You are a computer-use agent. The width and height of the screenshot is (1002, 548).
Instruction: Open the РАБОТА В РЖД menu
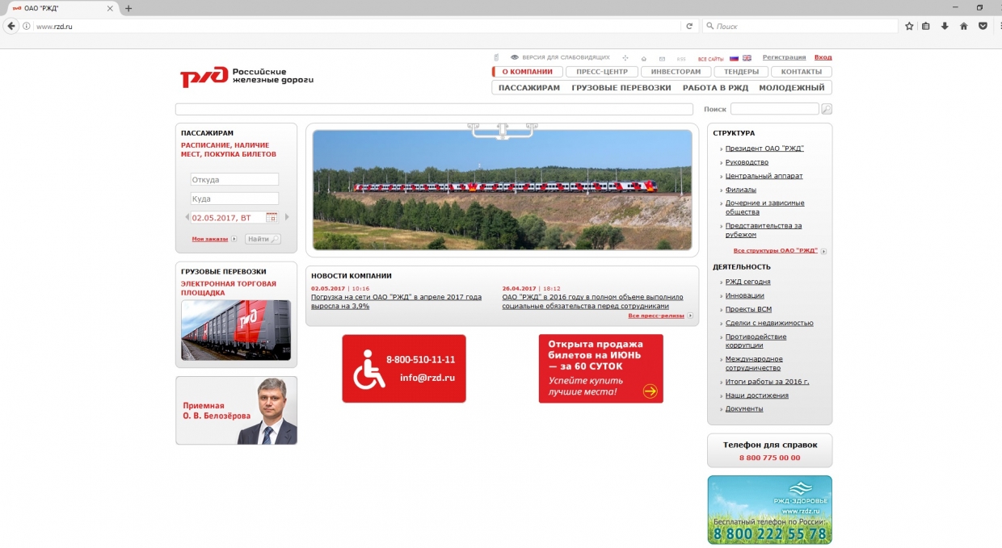715,88
